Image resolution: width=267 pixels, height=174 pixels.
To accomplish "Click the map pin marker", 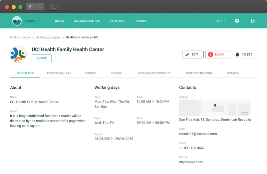I will tap(215, 107).
